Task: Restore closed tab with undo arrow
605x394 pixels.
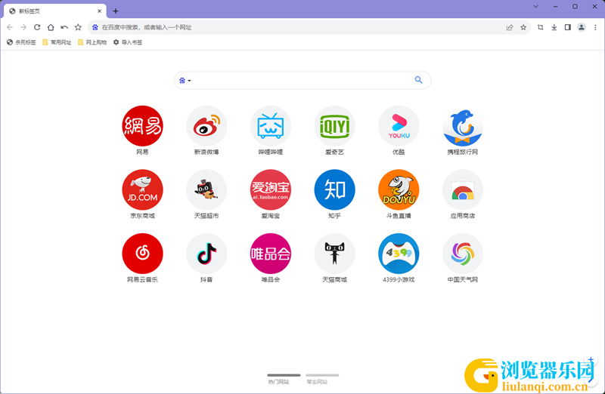Action: tap(64, 27)
